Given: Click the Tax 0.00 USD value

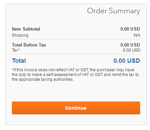Looking at the screenshot, I should 132,50.
